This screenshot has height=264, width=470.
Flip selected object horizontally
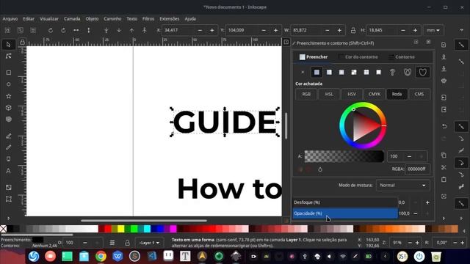[76, 30]
